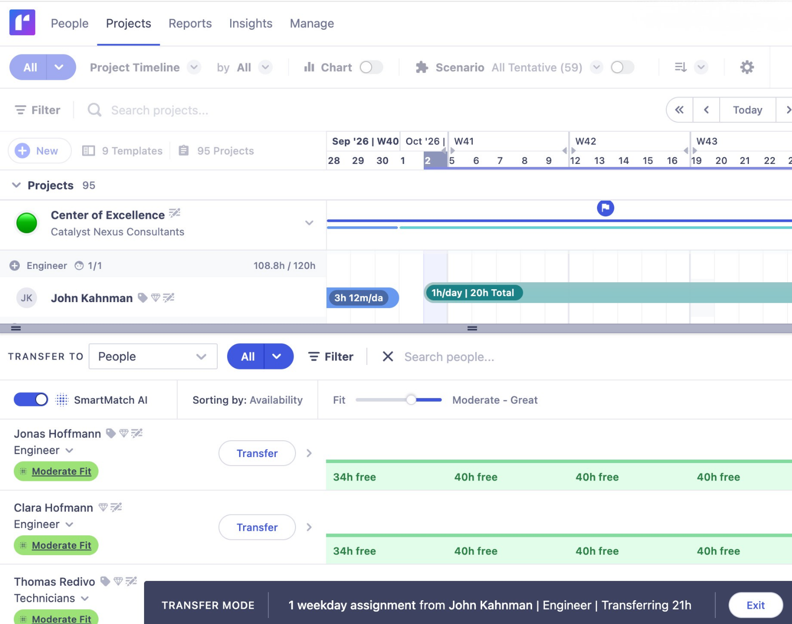The width and height of the screenshot is (792, 624).
Task: Open the settings gear icon
Action: click(x=747, y=67)
